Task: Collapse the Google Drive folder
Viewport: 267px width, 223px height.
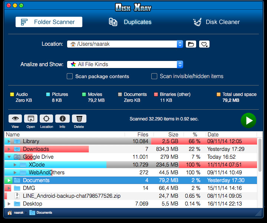Action: (9, 157)
